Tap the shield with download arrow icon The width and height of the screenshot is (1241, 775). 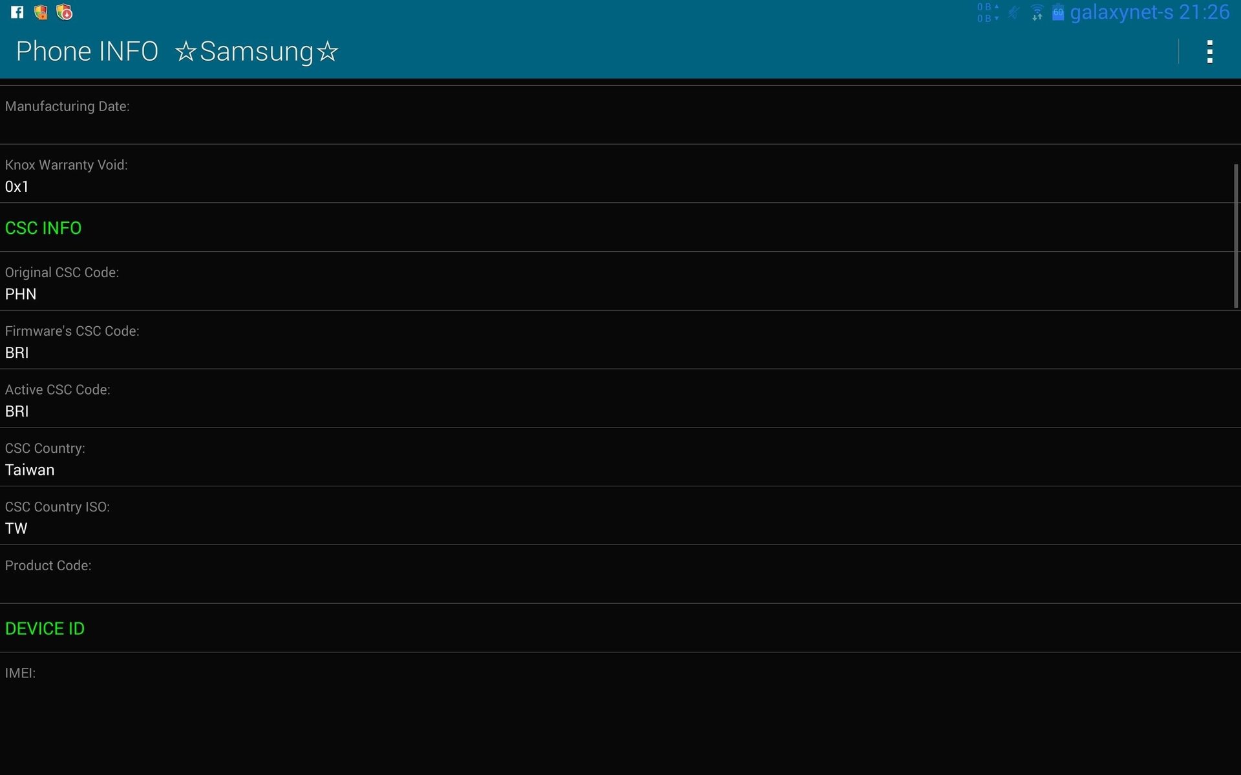point(65,12)
